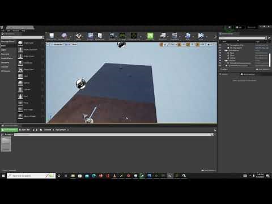Toggle rotation snapping in the viewport toolbar
The image size is (272, 204).
188,44
